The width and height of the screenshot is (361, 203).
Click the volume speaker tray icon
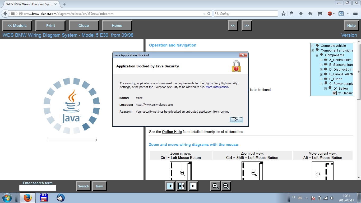332,198
